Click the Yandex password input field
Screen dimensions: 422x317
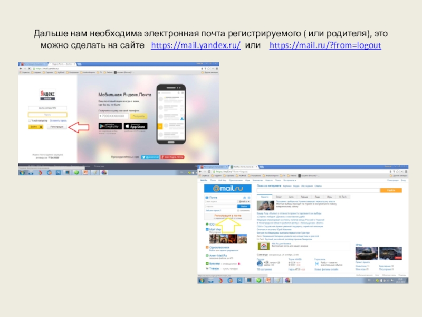[47, 115]
